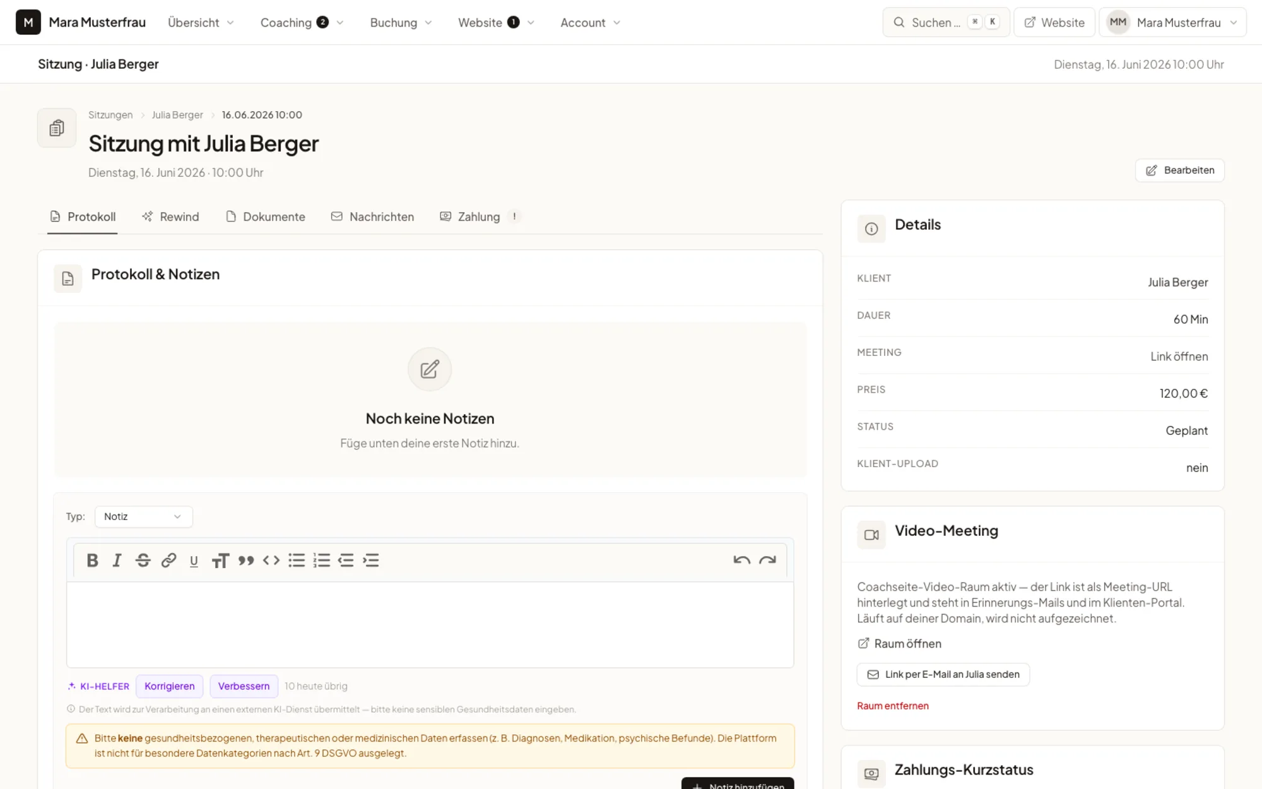Screen dimensions: 1262x789
Task: Click the Korrigieren AI button
Action: (x=169, y=686)
